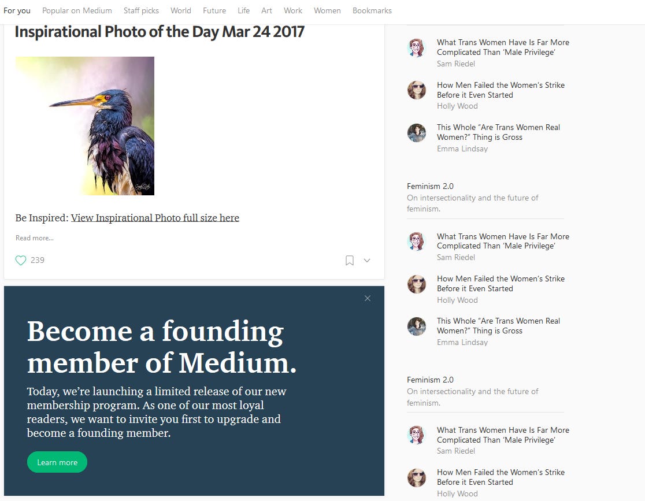Expand the post options chevron

pyautogui.click(x=367, y=261)
